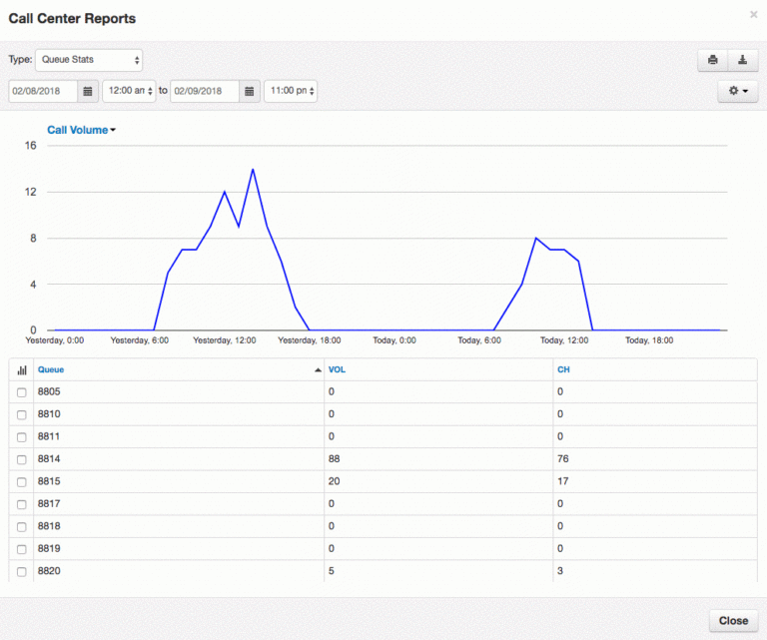Select the queue 8820 checkbox
The height and width of the screenshot is (640, 767).
22,573
